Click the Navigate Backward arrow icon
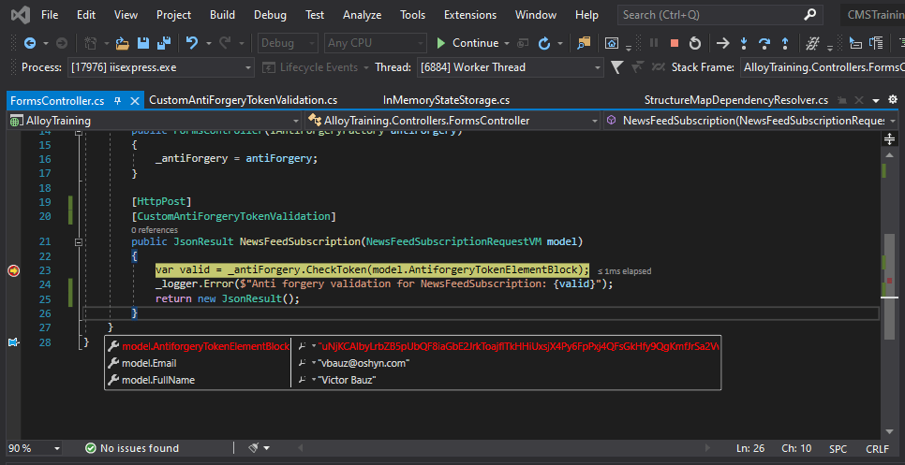Screen dimensions: 905x465 pyautogui.click(x=29, y=43)
